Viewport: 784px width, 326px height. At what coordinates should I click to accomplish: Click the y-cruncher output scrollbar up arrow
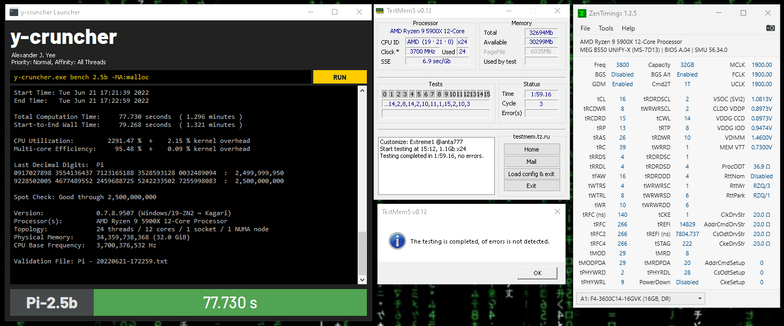[361, 90]
